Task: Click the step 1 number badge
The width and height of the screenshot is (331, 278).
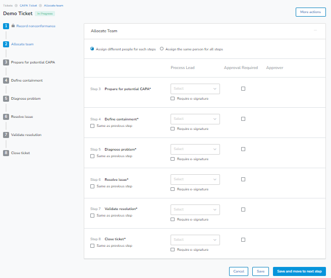Action: pyautogui.click(x=6, y=26)
